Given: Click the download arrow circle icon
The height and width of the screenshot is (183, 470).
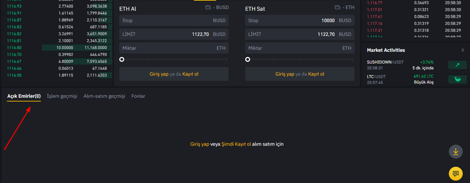Looking at the screenshot, I should [x=456, y=152].
